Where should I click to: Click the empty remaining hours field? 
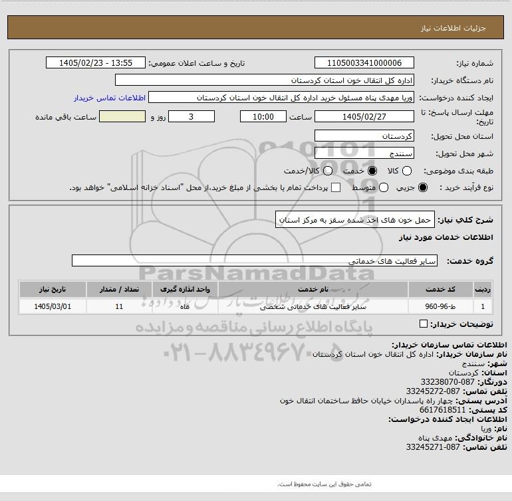122,116
